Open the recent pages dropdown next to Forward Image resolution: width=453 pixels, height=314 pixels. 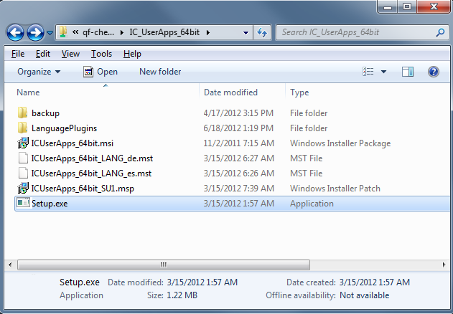tap(50, 33)
